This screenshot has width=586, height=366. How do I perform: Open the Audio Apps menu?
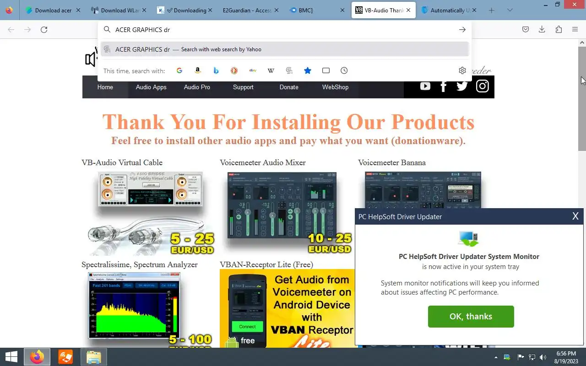click(x=151, y=87)
